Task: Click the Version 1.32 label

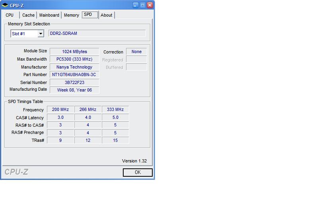Action: click(134, 161)
